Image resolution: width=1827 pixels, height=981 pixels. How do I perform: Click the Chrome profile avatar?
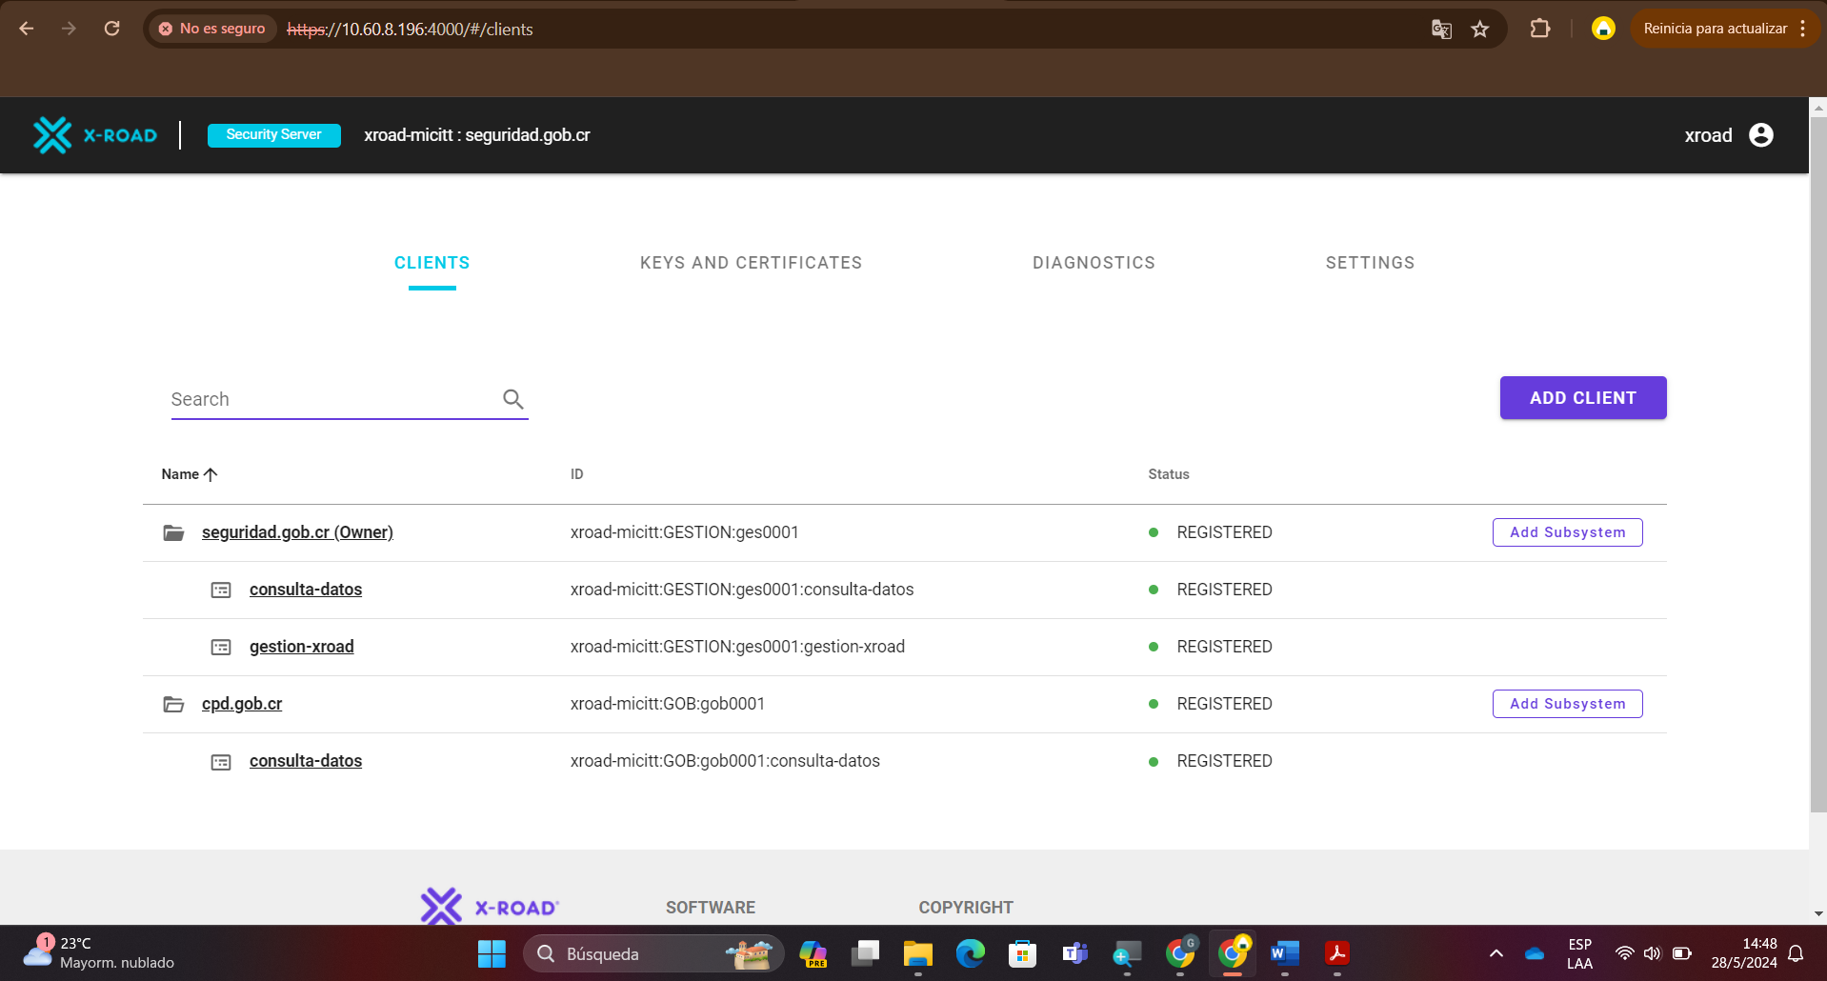(x=1603, y=29)
